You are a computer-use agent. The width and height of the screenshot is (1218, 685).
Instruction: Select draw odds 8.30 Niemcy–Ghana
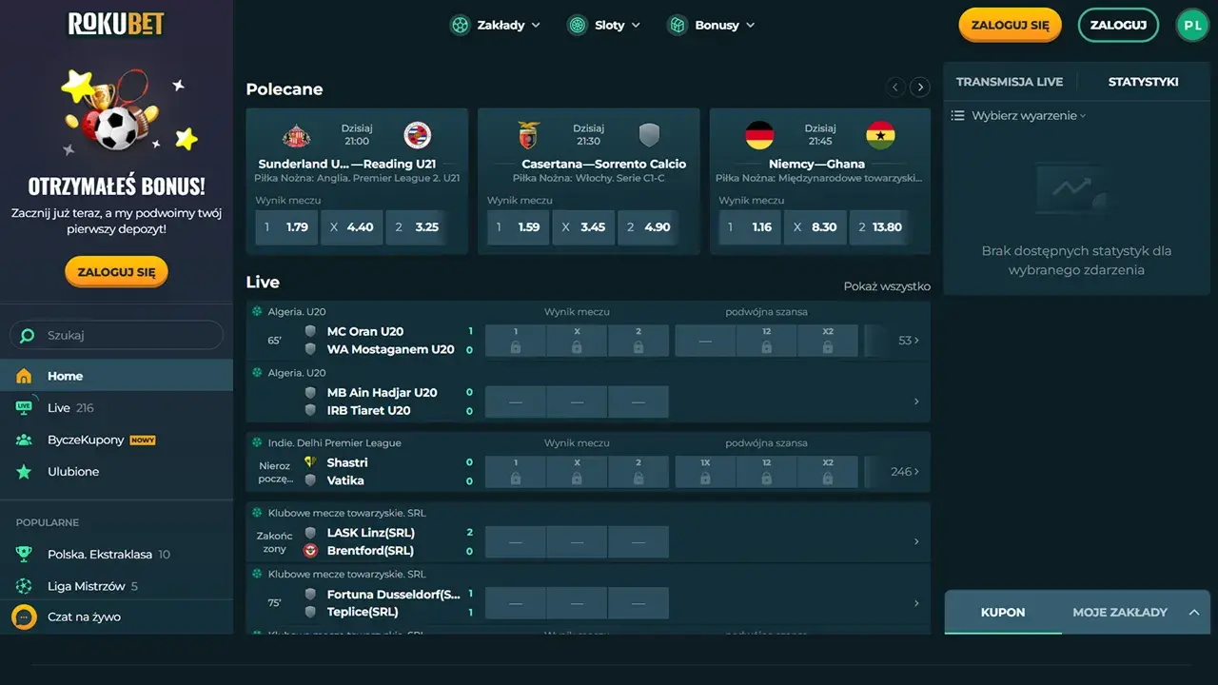pos(815,227)
